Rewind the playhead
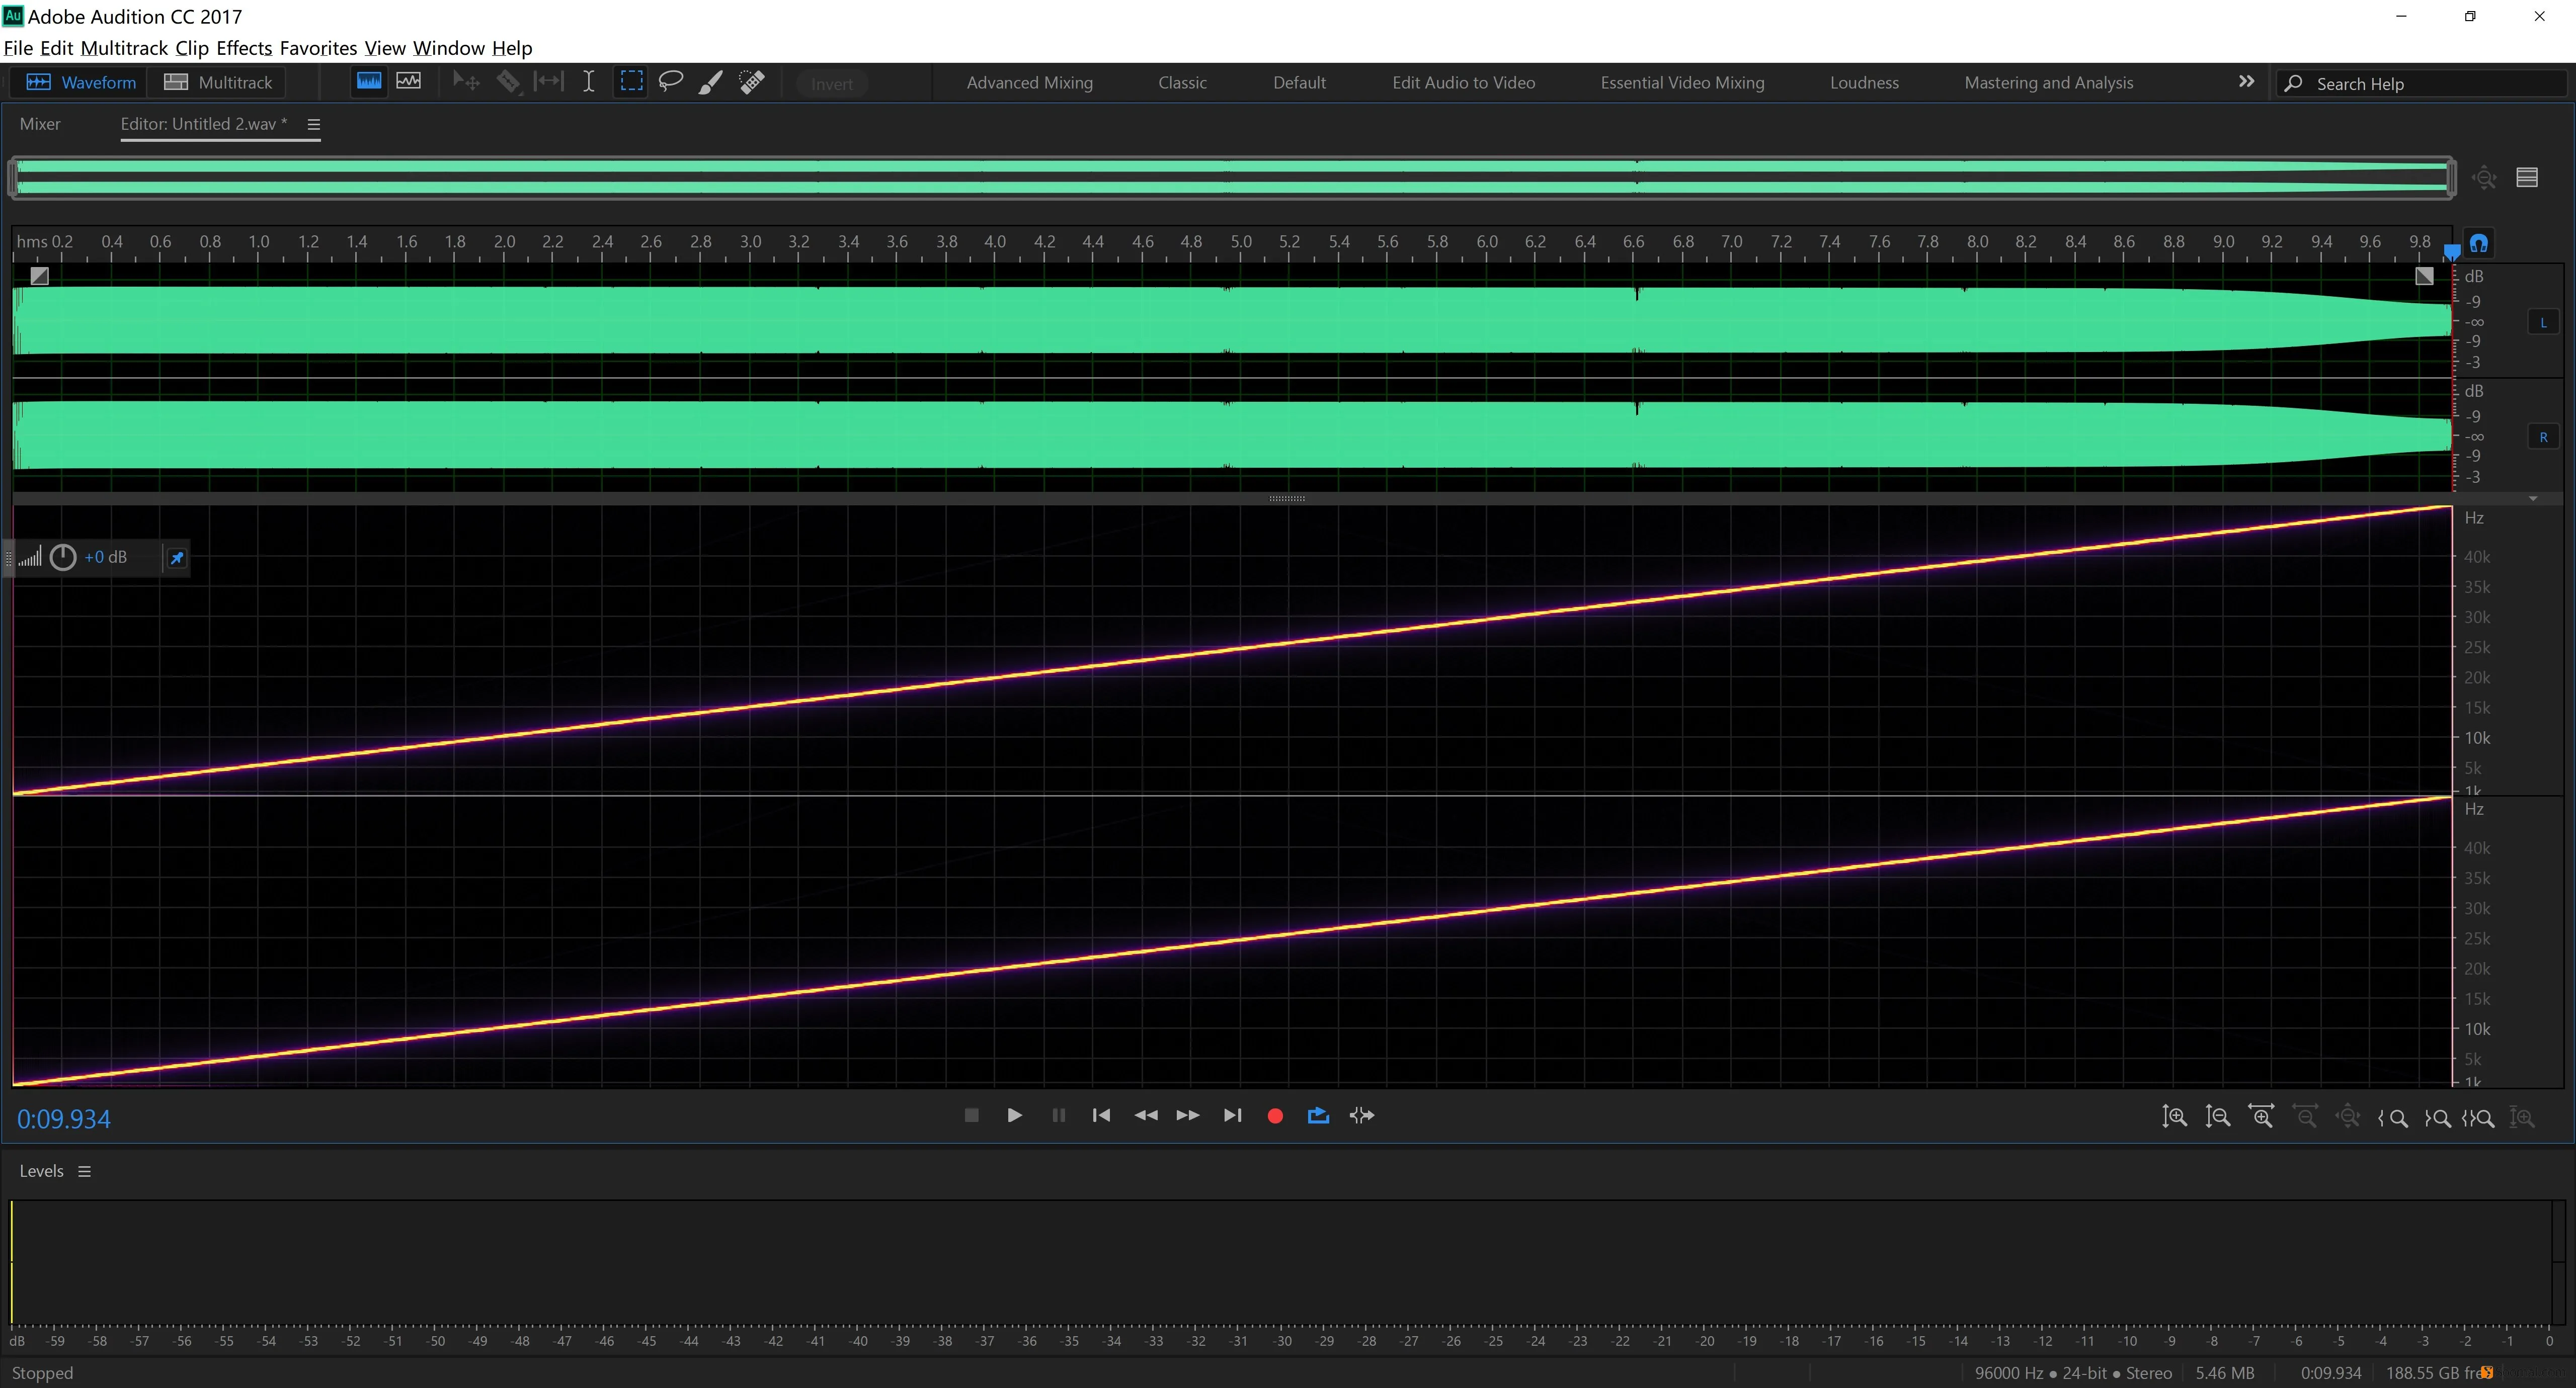 pyautogui.click(x=1145, y=1115)
